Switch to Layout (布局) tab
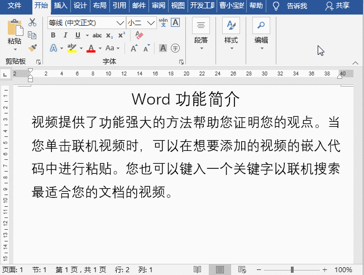The image size is (364, 275). [x=99, y=6]
